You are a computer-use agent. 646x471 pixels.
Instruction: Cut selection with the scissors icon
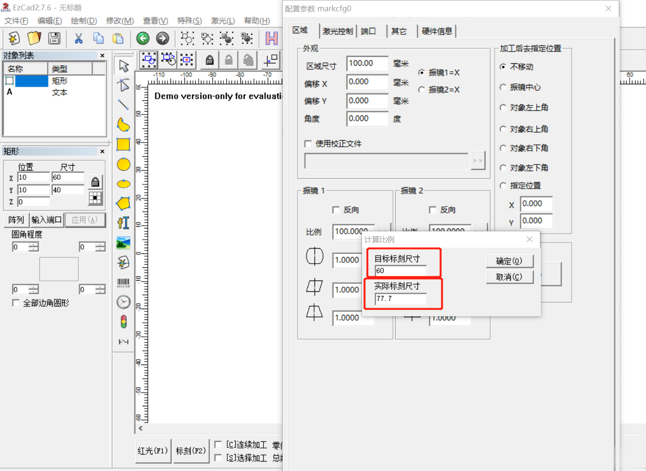point(78,38)
